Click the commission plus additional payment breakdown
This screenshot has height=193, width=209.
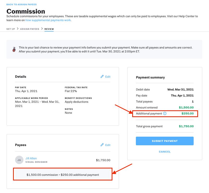(63, 175)
